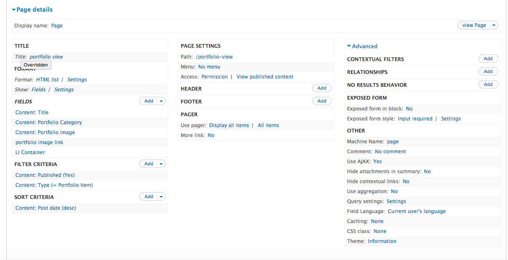Open the LI Container field
The height and width of the screenshot is (260, 508).
[x=30, y=152]
